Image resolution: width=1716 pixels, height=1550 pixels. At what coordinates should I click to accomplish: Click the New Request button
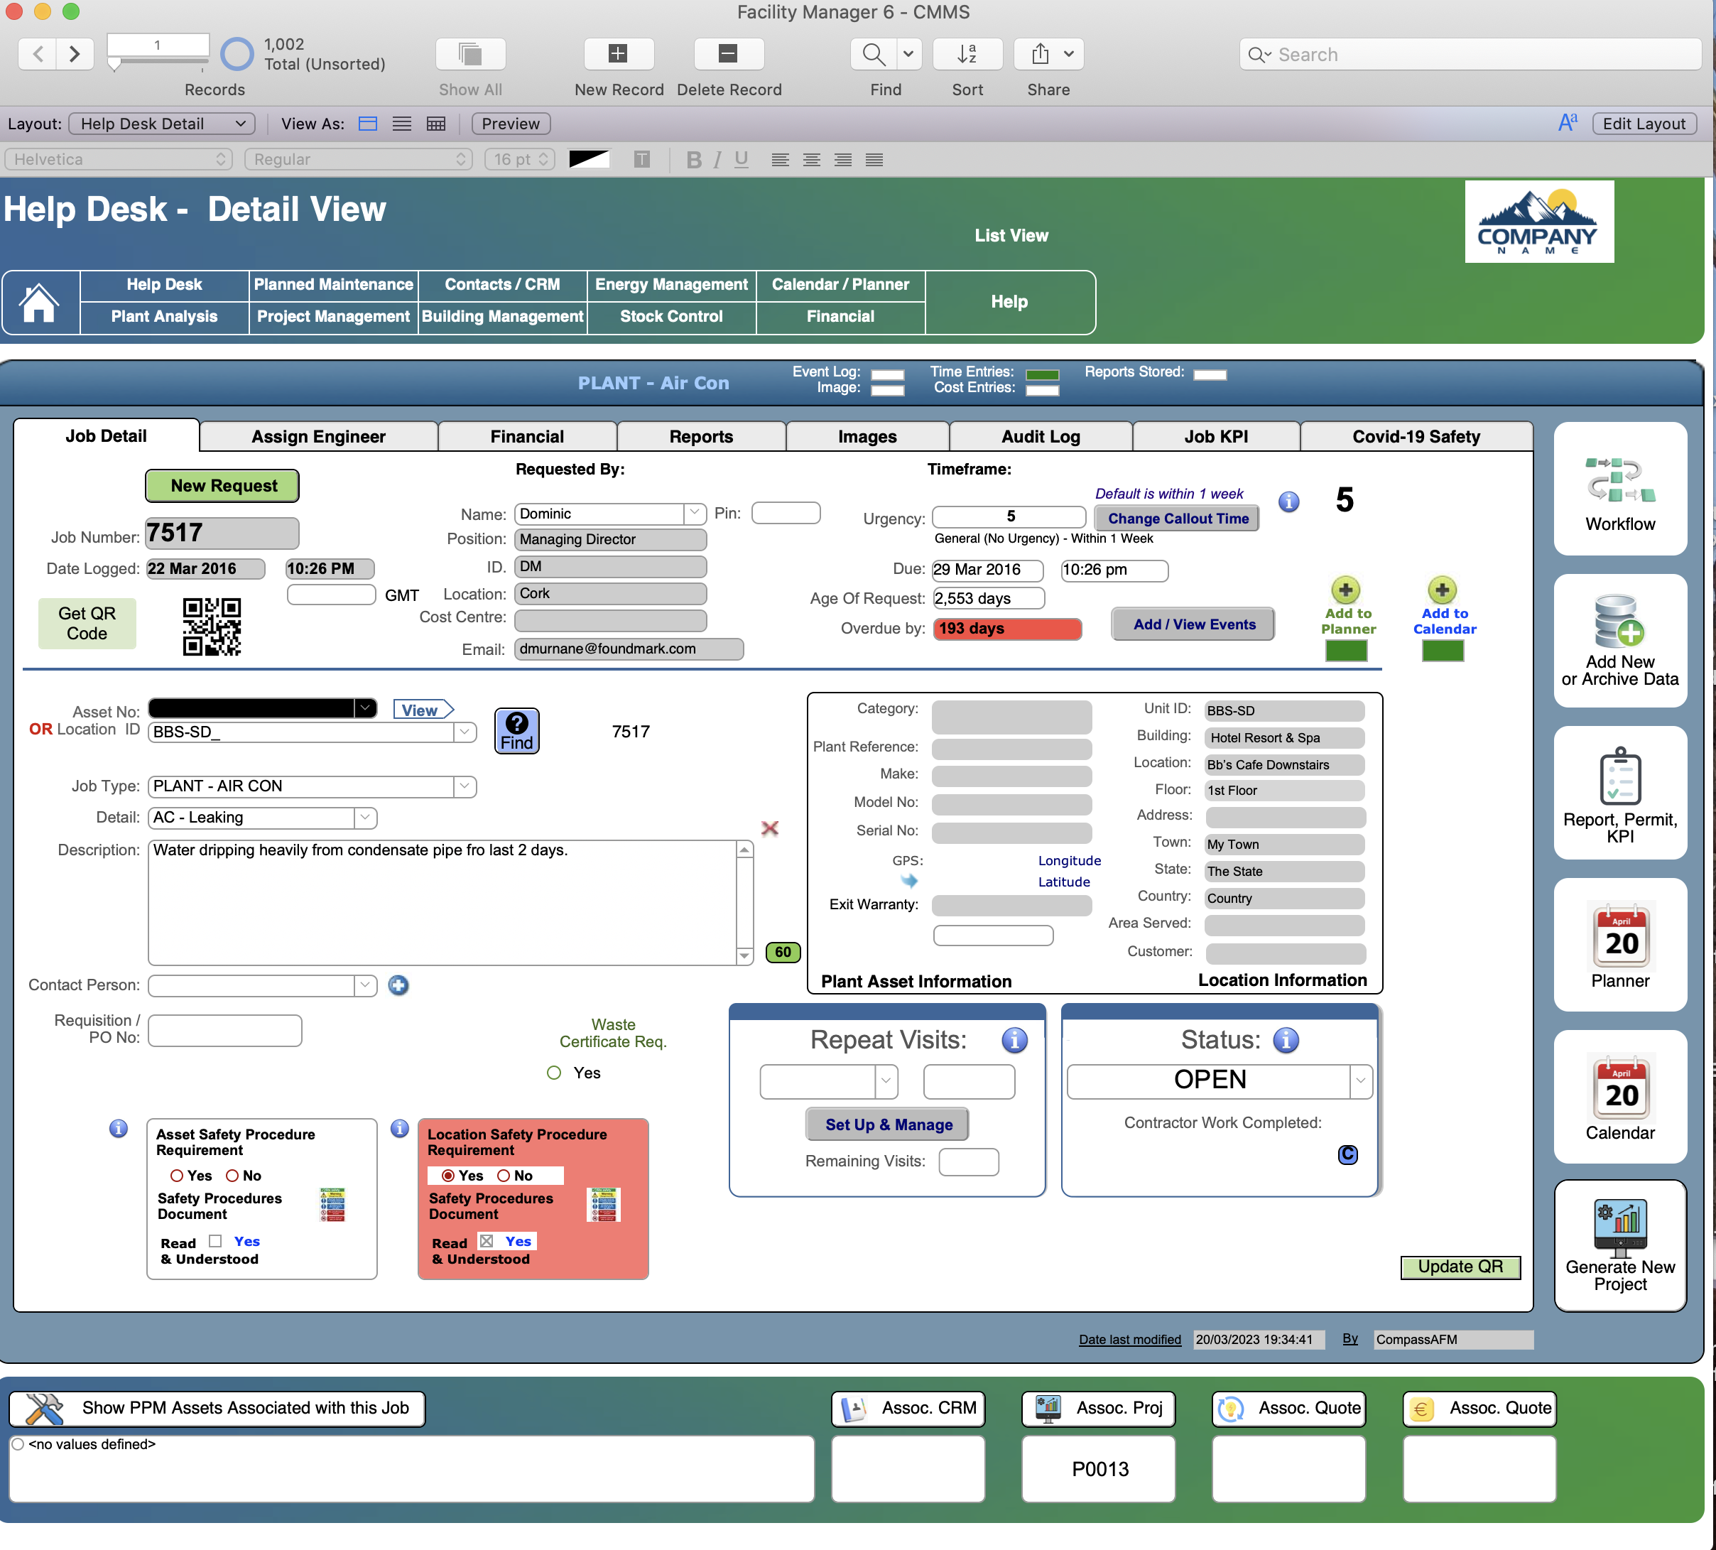pyautogui.click(x=222, y=485)
